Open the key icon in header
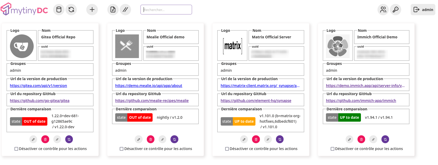Screen dimensions: 438x165 (396, 10)
